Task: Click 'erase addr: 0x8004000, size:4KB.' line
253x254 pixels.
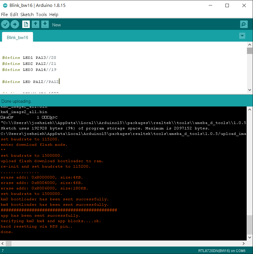Action: (x=42, y=183)
